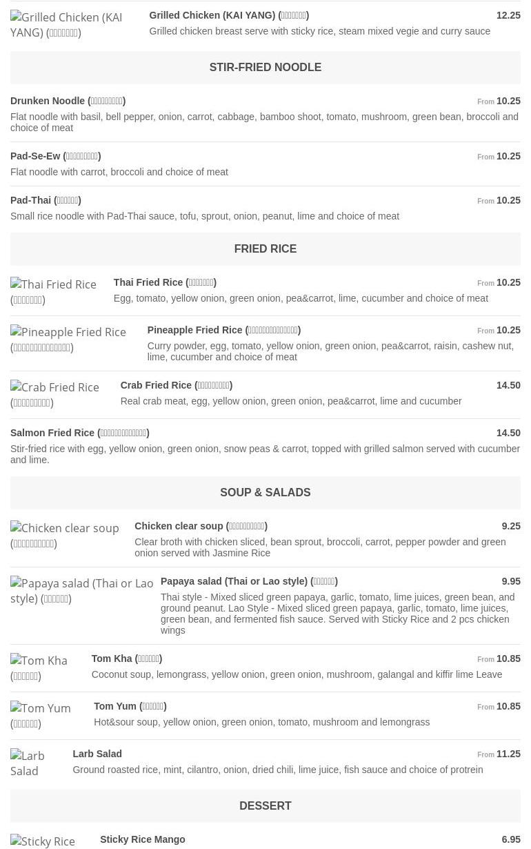
Task: Open the Chicken clear soup image
Action: [65, 536]
